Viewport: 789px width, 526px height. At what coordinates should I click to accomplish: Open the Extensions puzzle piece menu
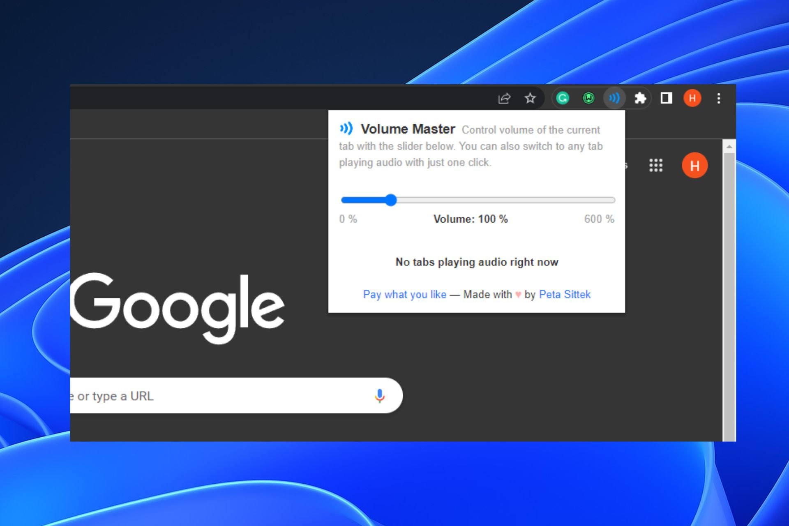(x=640, y=98)
